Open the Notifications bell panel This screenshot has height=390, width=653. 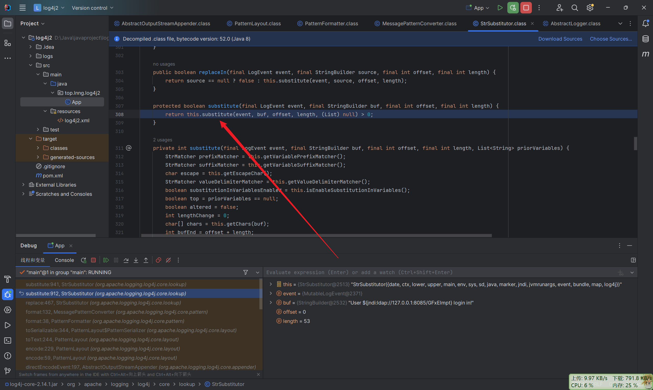645,23
